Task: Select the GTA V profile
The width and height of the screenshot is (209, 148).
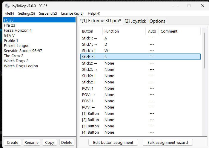Action: [39, 35]
